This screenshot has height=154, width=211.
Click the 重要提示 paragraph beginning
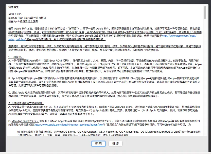pos(105,48)
